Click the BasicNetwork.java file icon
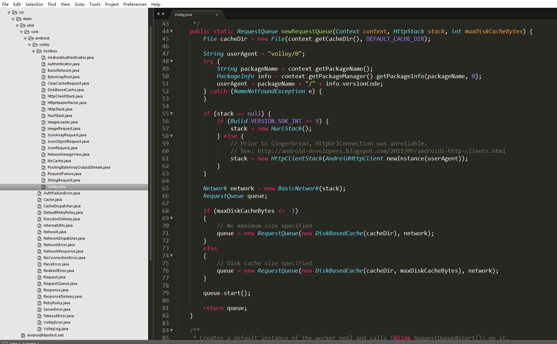 (43, 71)
